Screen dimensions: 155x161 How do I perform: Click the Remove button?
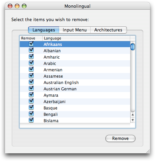[x=120, y=139]
